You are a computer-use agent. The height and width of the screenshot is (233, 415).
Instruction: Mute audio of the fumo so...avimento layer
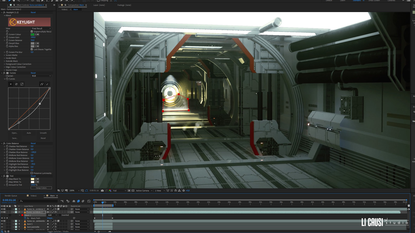point(4,221)
